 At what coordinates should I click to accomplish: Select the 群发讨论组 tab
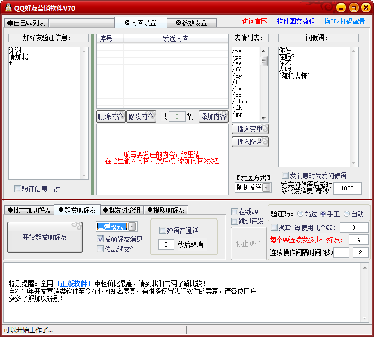[122, 210]
